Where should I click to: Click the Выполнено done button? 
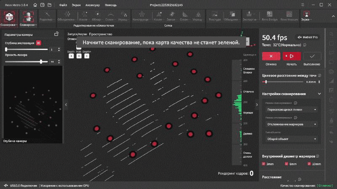click(x=312, y=56)
